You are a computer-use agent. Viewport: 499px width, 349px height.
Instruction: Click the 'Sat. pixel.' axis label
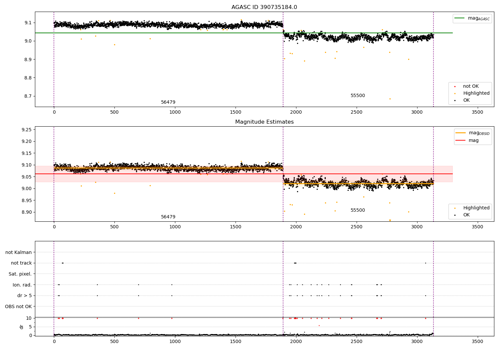(x=20, y=274)
